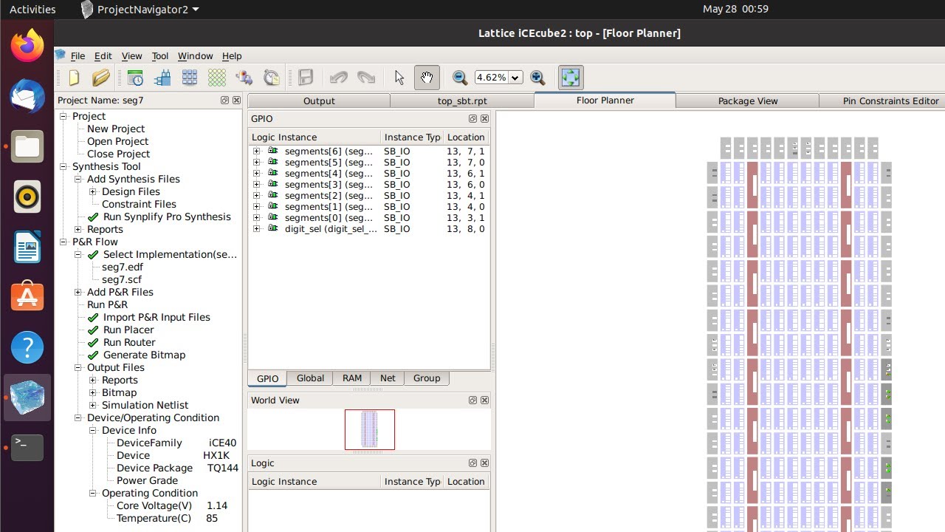Collapse the Device Info node
Viewport: 945px width, 532px height.
(x=93, y=430)
